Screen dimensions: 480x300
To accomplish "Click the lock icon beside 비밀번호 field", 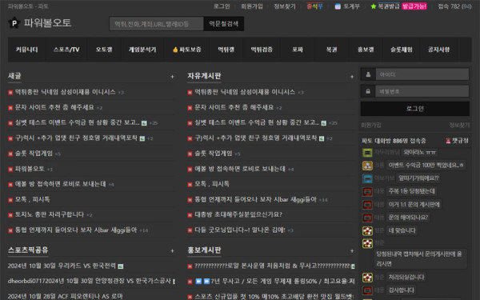I will 368,91.
